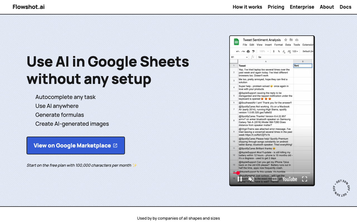The height and width of the screenshot is (223, 357).
Task: Open the 123 number format dropdown
Action: [x=295, y=51]
